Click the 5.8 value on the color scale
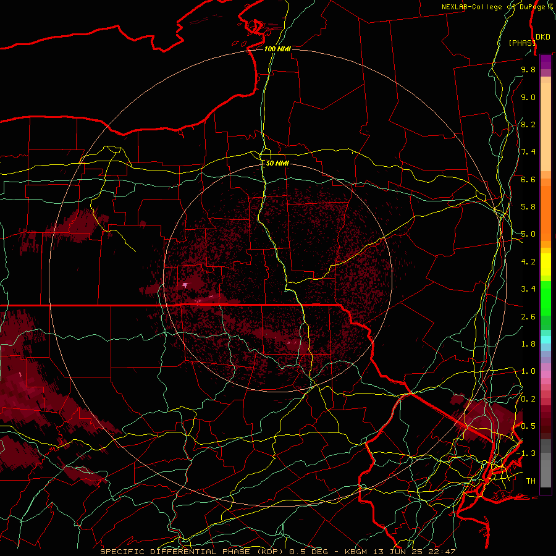Screen dimensions: 556x556 pyautogui.click(x=528, y=207)
